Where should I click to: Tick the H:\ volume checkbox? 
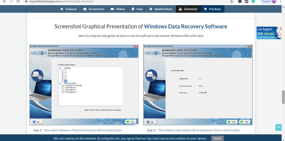pos(63,75)
